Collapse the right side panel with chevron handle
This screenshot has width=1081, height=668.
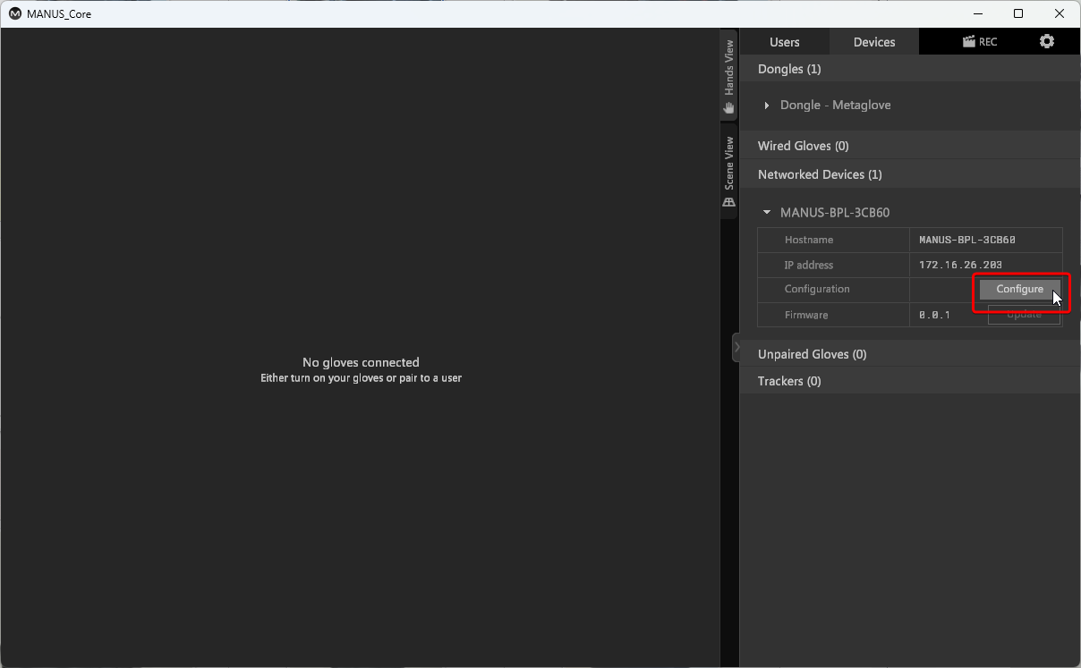coord(736,347)
